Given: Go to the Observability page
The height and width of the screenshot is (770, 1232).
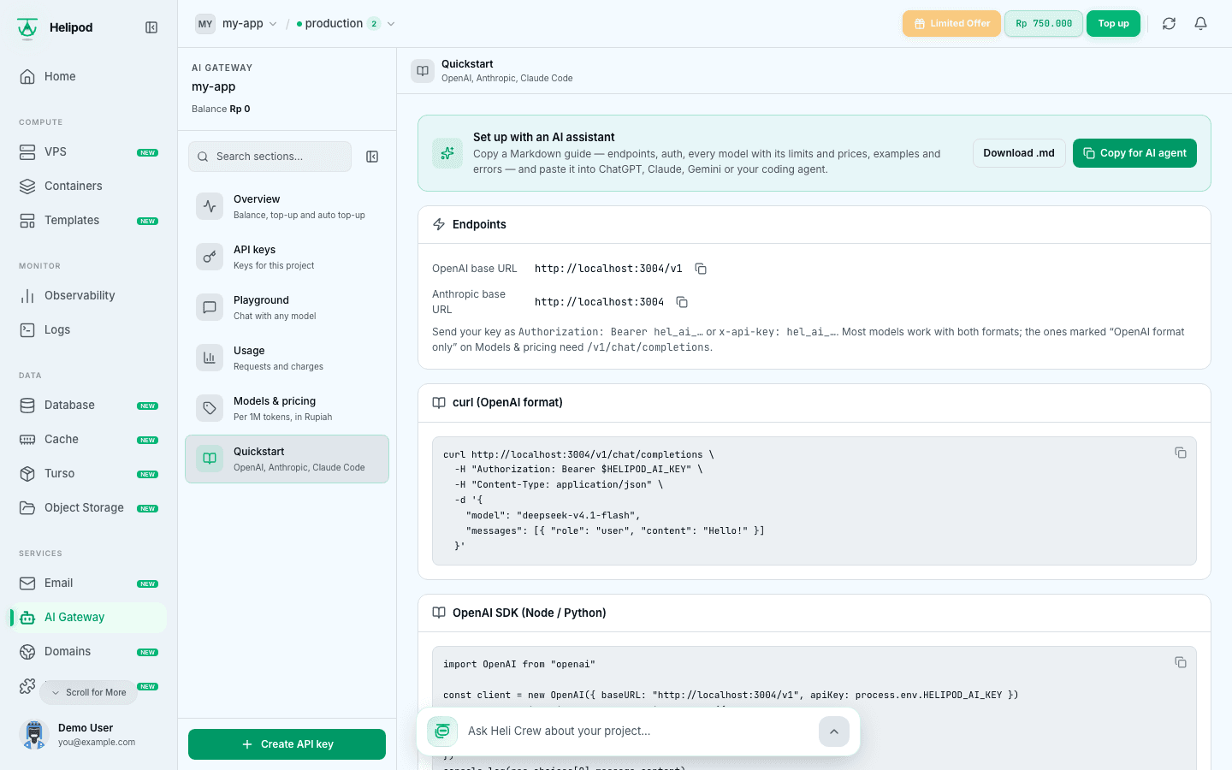Looking at the screenshot, I should 88,295.
